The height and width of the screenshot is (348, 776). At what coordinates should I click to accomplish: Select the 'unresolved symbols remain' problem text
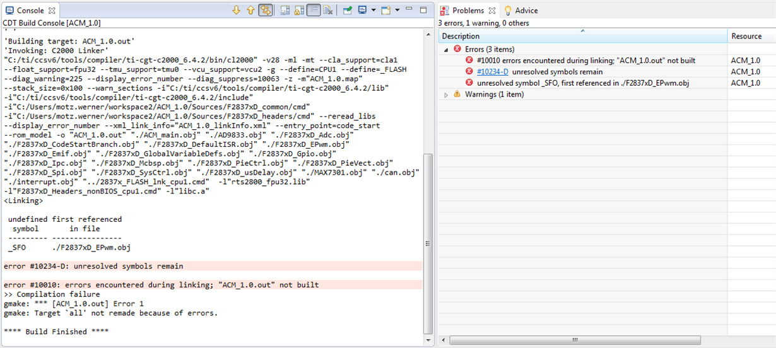[x=557, y=72]
